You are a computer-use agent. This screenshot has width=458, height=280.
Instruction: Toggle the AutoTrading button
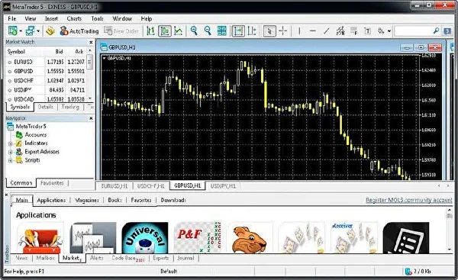(x=79, y=31)
